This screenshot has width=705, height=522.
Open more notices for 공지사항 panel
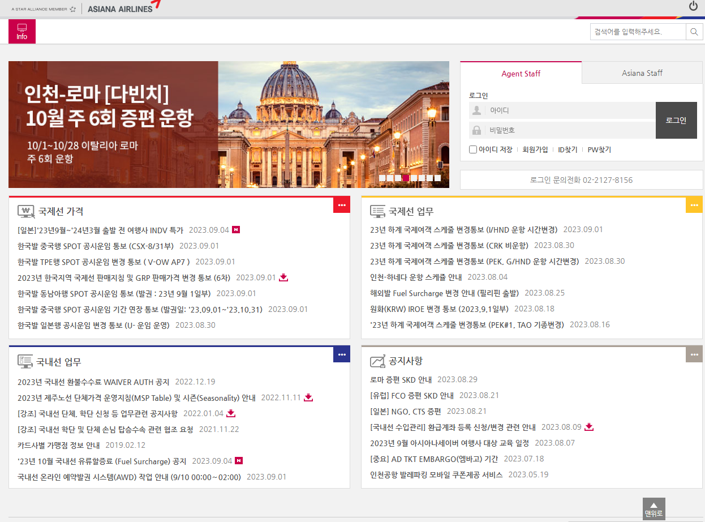click(x=694, y=354)
